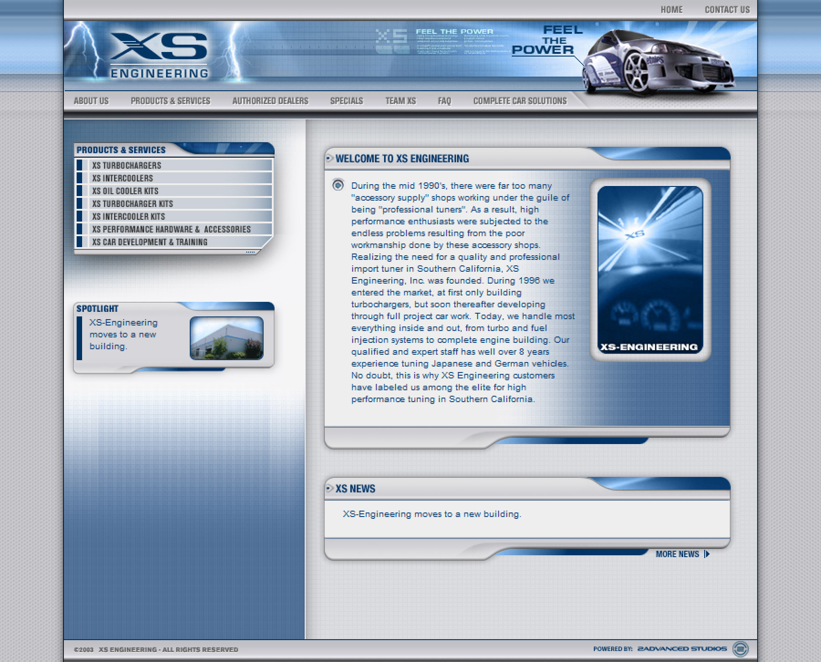Open the Products & Services menu
Image resolution: width=821 pixels, height=662 pixels.
coord(170,101)
